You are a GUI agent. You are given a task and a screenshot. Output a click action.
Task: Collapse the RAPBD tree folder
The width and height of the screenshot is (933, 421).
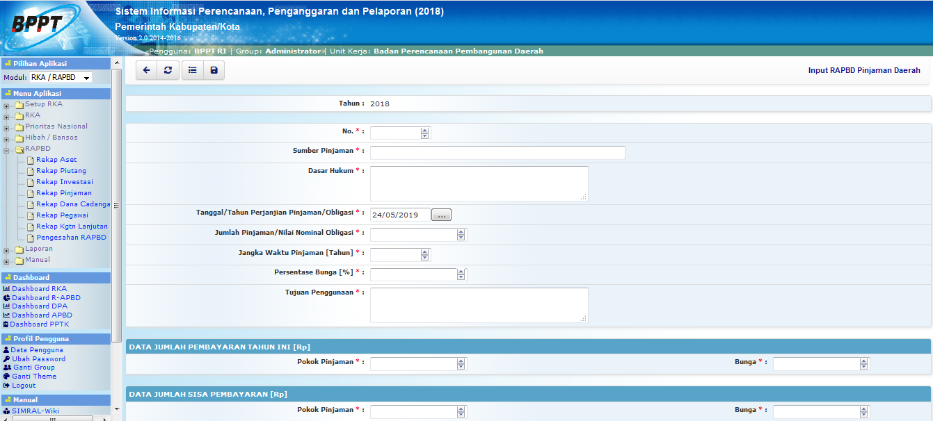click(x=6, y=149)
